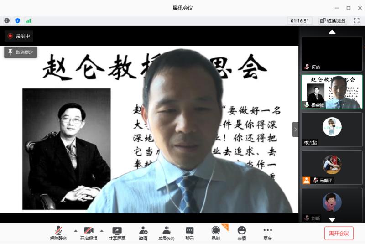Screen dimensions: 365x244
Task: Unmute microphone with 解除静音 button
Action: pyautogui.click(x=58, y=233)
